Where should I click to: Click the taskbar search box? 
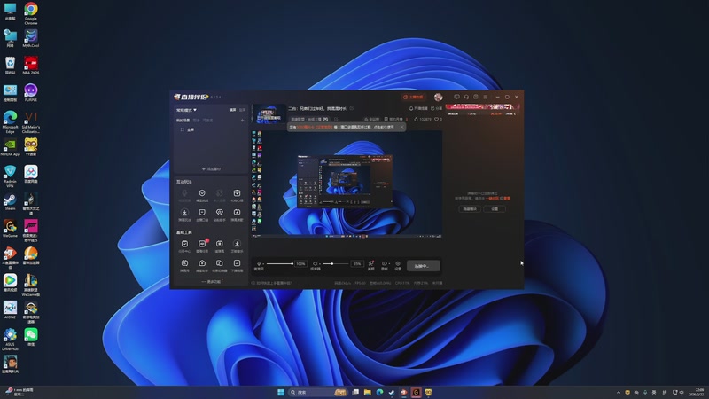coord(317,392)
